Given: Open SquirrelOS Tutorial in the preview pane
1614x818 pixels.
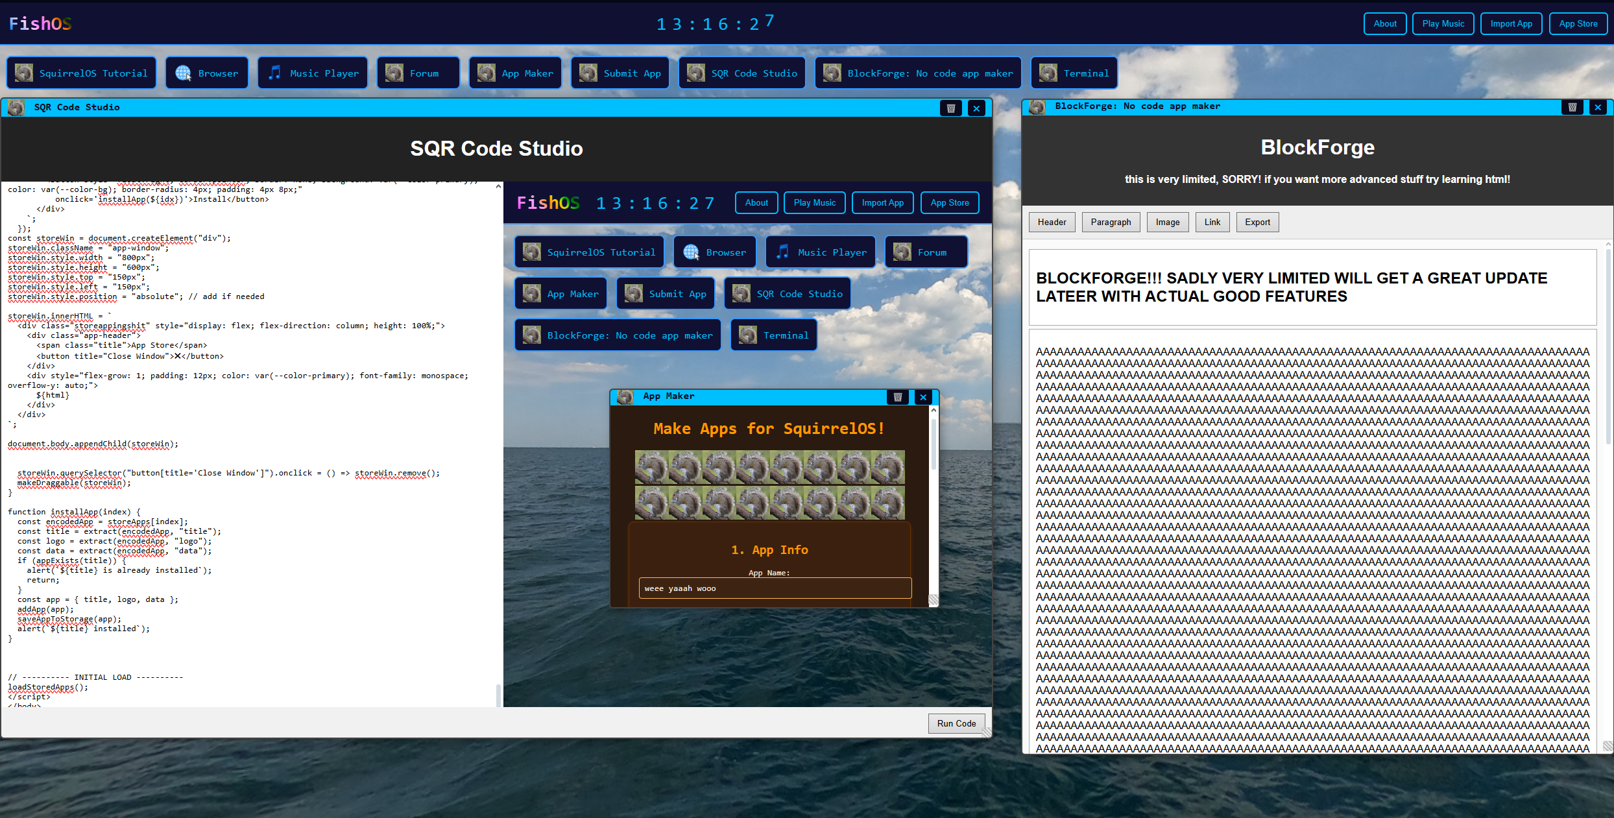Looking at the screenshot, I should click(x=589, y=252).
